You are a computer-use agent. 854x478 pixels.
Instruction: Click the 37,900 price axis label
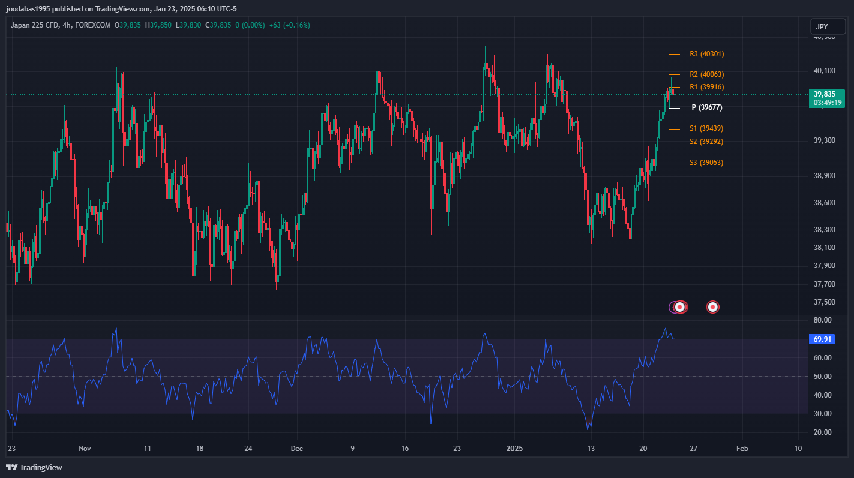824,266
